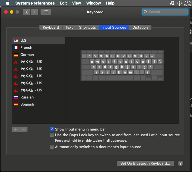
Task: Select the U.S. input source
Action: [39, 40]
